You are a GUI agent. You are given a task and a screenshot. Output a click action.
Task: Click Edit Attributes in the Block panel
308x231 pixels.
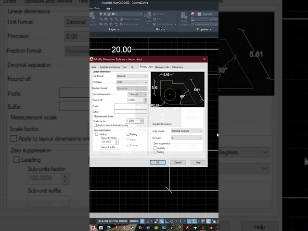click(x=163, y=25)
